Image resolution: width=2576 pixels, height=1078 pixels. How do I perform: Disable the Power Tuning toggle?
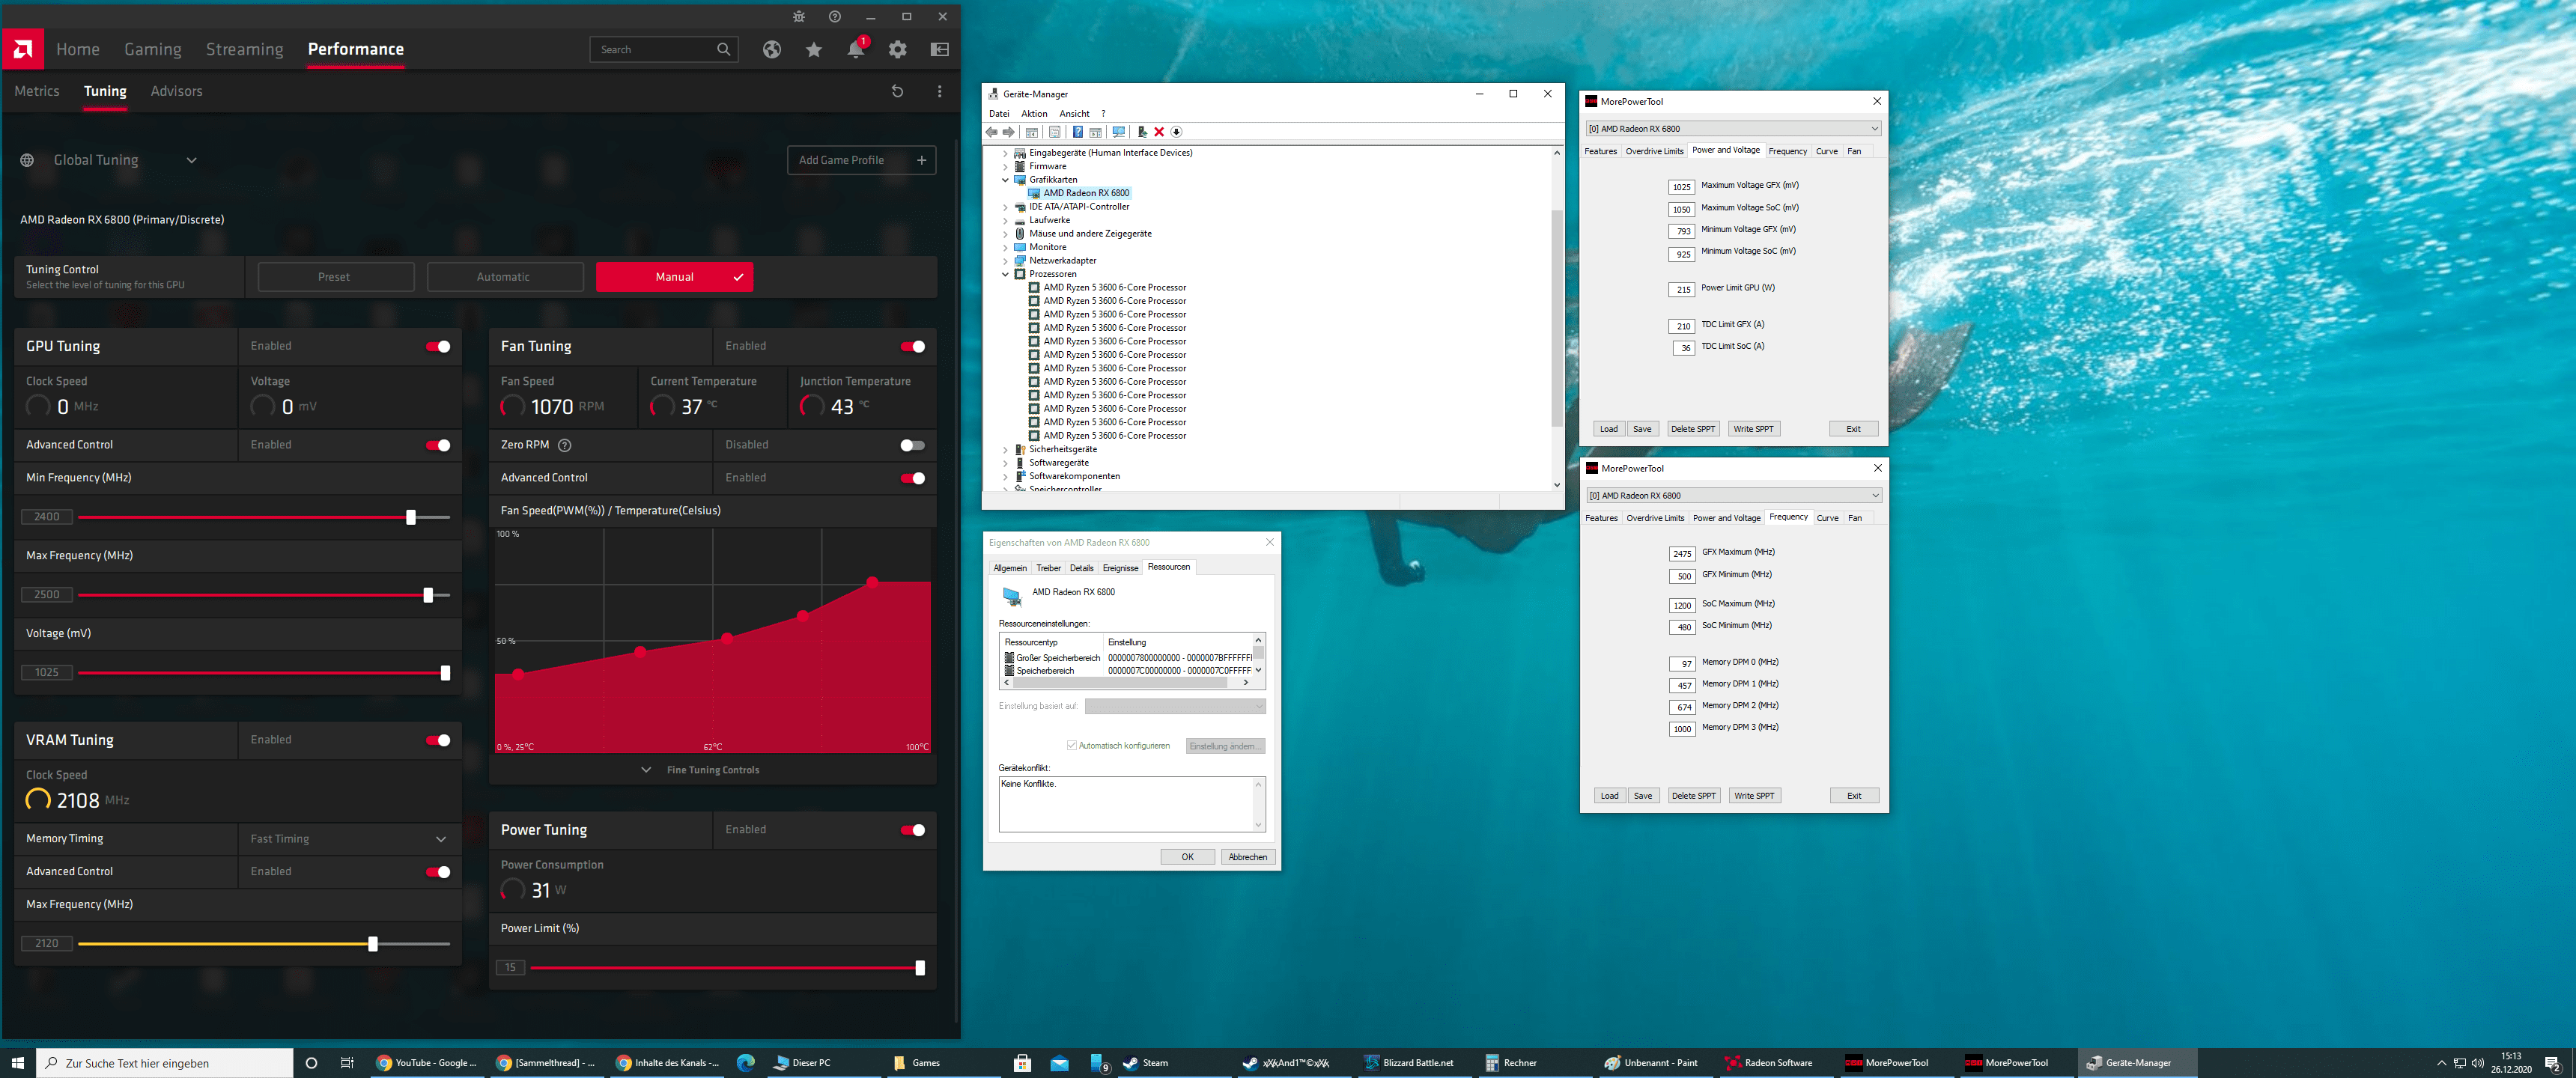pyautogui.click(x=912, y=830)
